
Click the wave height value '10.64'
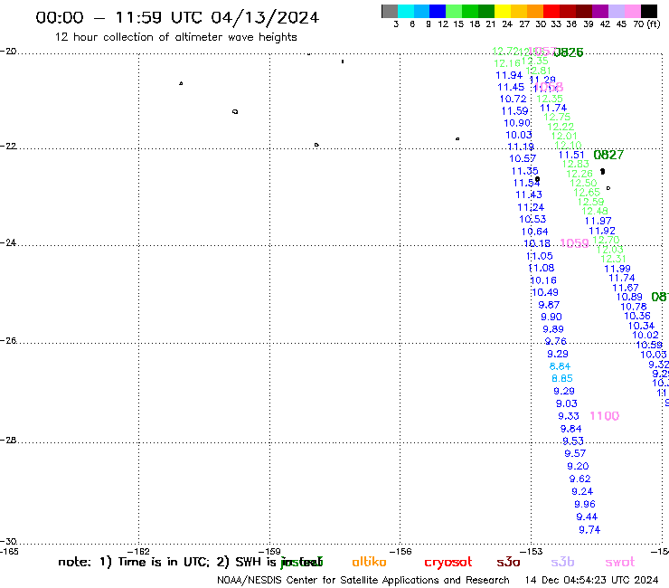coord(534,232)
